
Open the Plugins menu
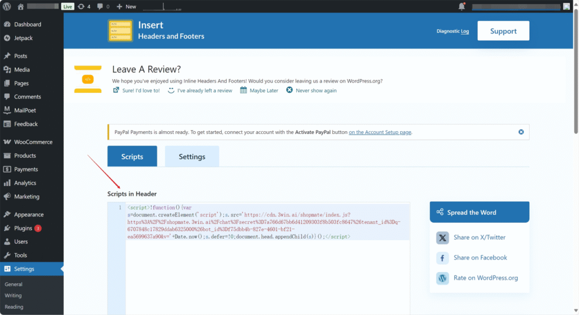(x=23, y=228)
